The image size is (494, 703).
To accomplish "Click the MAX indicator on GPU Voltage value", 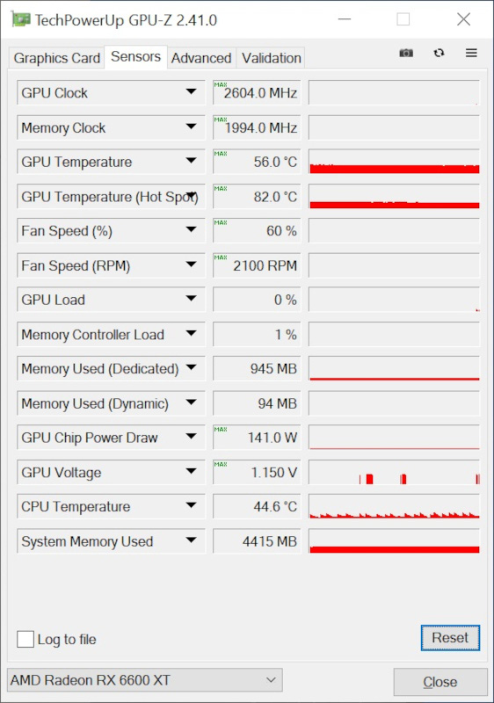I will point(221,465).
